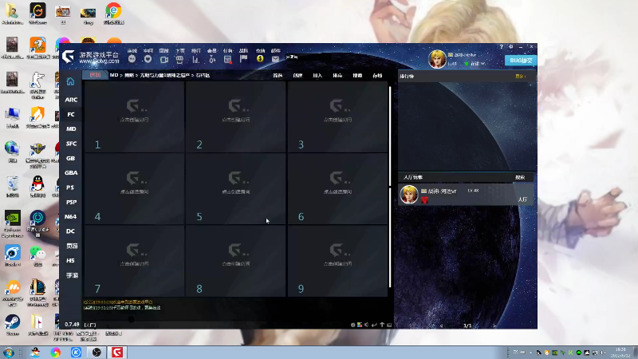Screen dimensions: 638x359
Task: Go to next page of player list
Action: click(494, 325)
